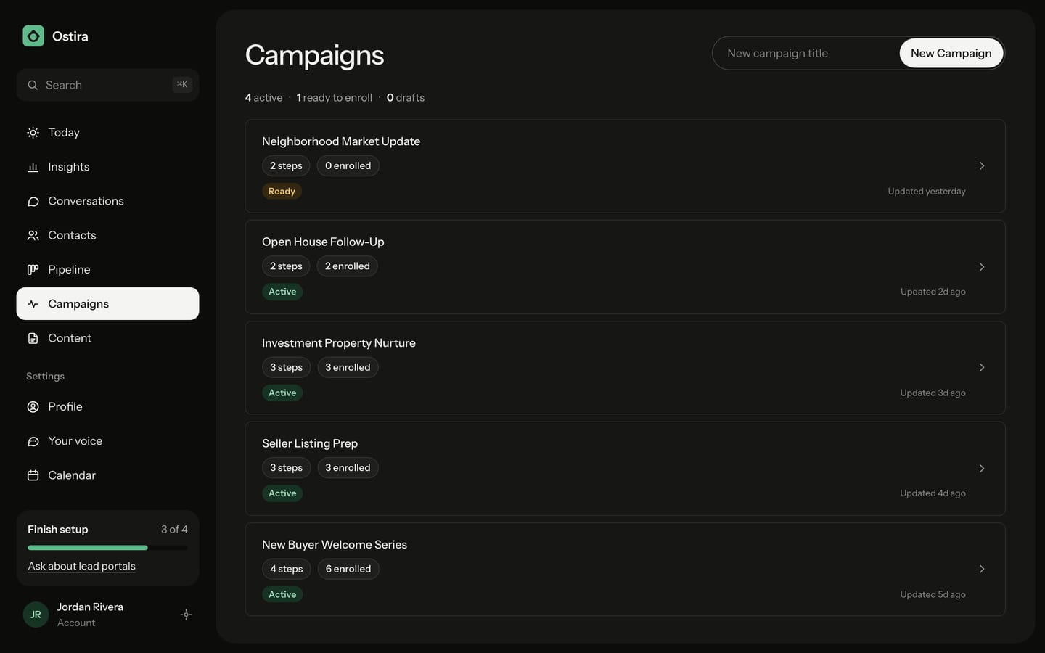Viewport: 1045px width, 653px height.
Task: Expand Investment Property Nurture chevron arrow
Action: (982, 368)
